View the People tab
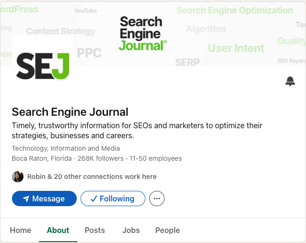Screen dimensions: 306x243 tap(167, 230)
